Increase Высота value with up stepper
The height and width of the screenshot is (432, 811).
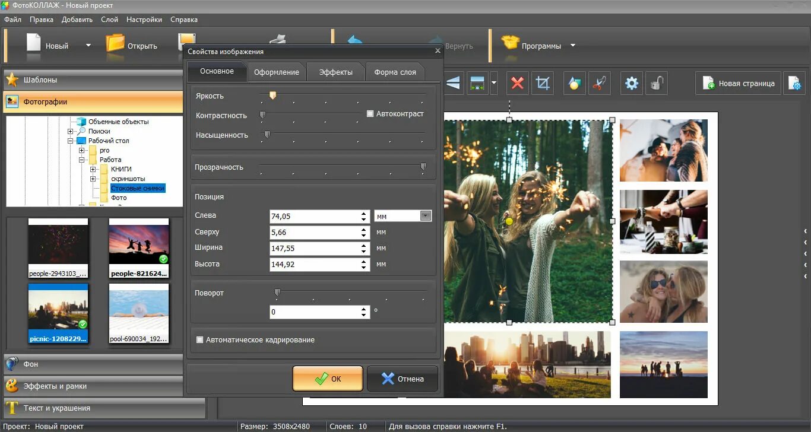[x=364, y=261]
